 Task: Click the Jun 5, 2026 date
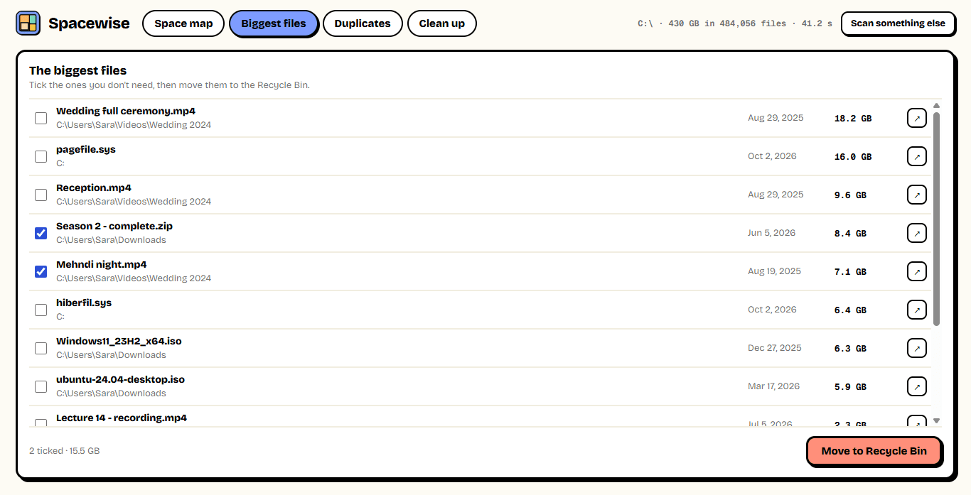[x=772, y=233]
